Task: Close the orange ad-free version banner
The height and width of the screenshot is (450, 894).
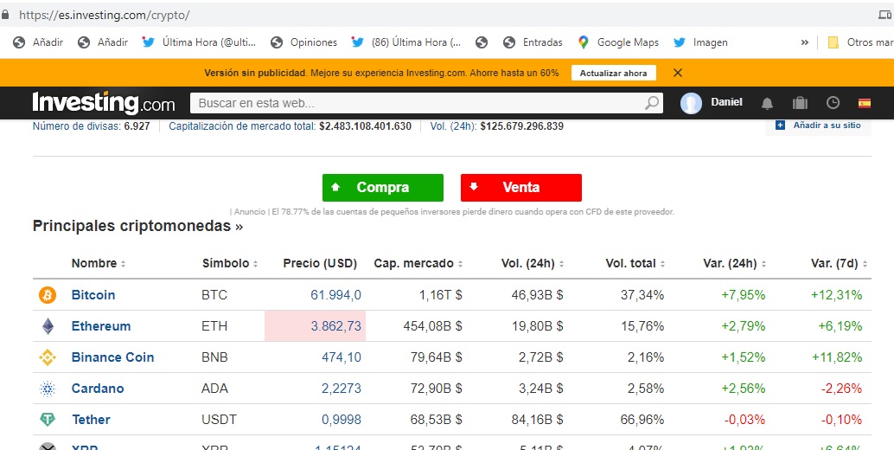Action: 677,73
